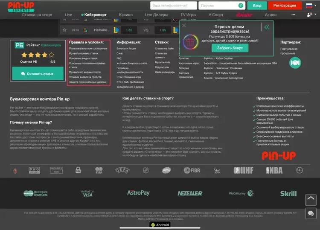320x230 pixels.
Task: Click the RNG certified badge
Action: click(x=34, y=170)
